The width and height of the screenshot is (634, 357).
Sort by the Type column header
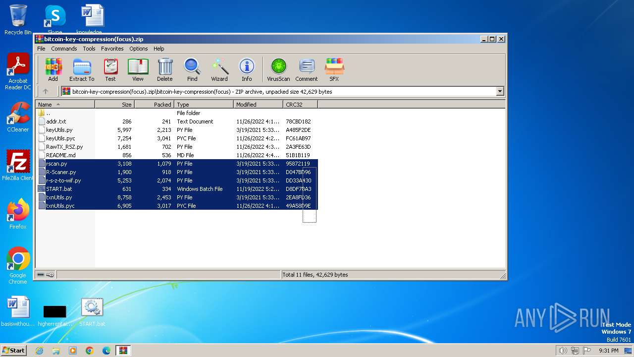(x=204, y=105)
